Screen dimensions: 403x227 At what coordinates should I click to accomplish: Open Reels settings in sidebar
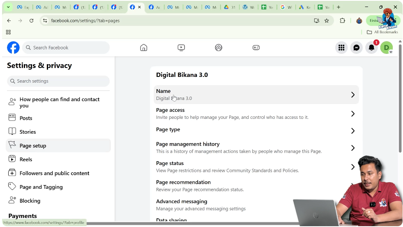[x=58, y=159]
